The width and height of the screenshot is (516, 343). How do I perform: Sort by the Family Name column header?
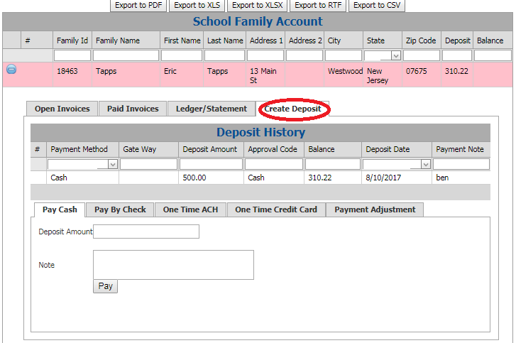pos(126,40)
